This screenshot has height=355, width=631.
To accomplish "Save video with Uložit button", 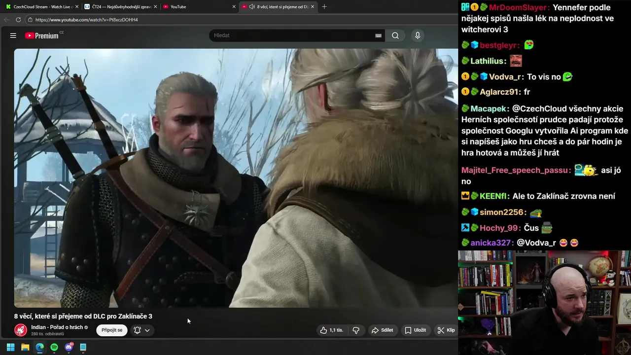I will (x=415, y=330).
